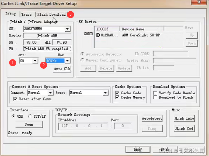Enable Verify Code Download checkbox
Screen dimensions: 209x156
[155, 93]
